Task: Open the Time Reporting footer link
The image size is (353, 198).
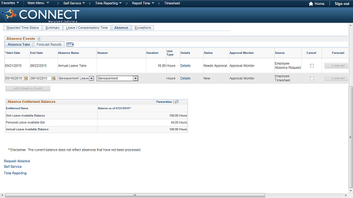Action: coord(15,173)
